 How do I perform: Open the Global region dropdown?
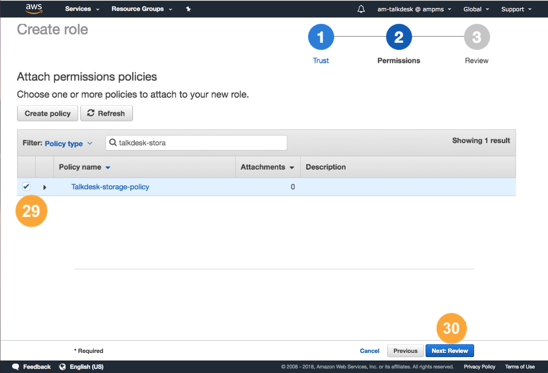click(x=476, y=9)
